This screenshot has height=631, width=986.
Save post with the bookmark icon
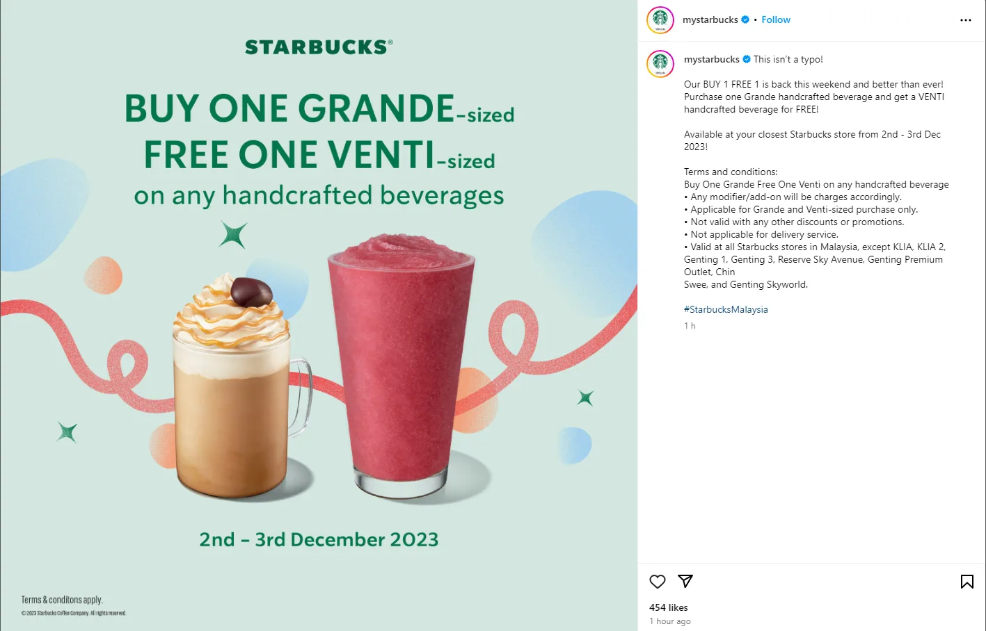click(x=967, y=582)
